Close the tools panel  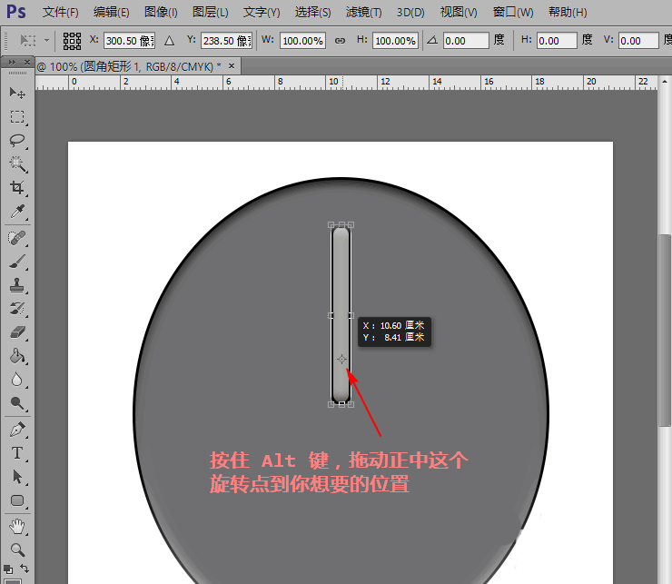27,63
